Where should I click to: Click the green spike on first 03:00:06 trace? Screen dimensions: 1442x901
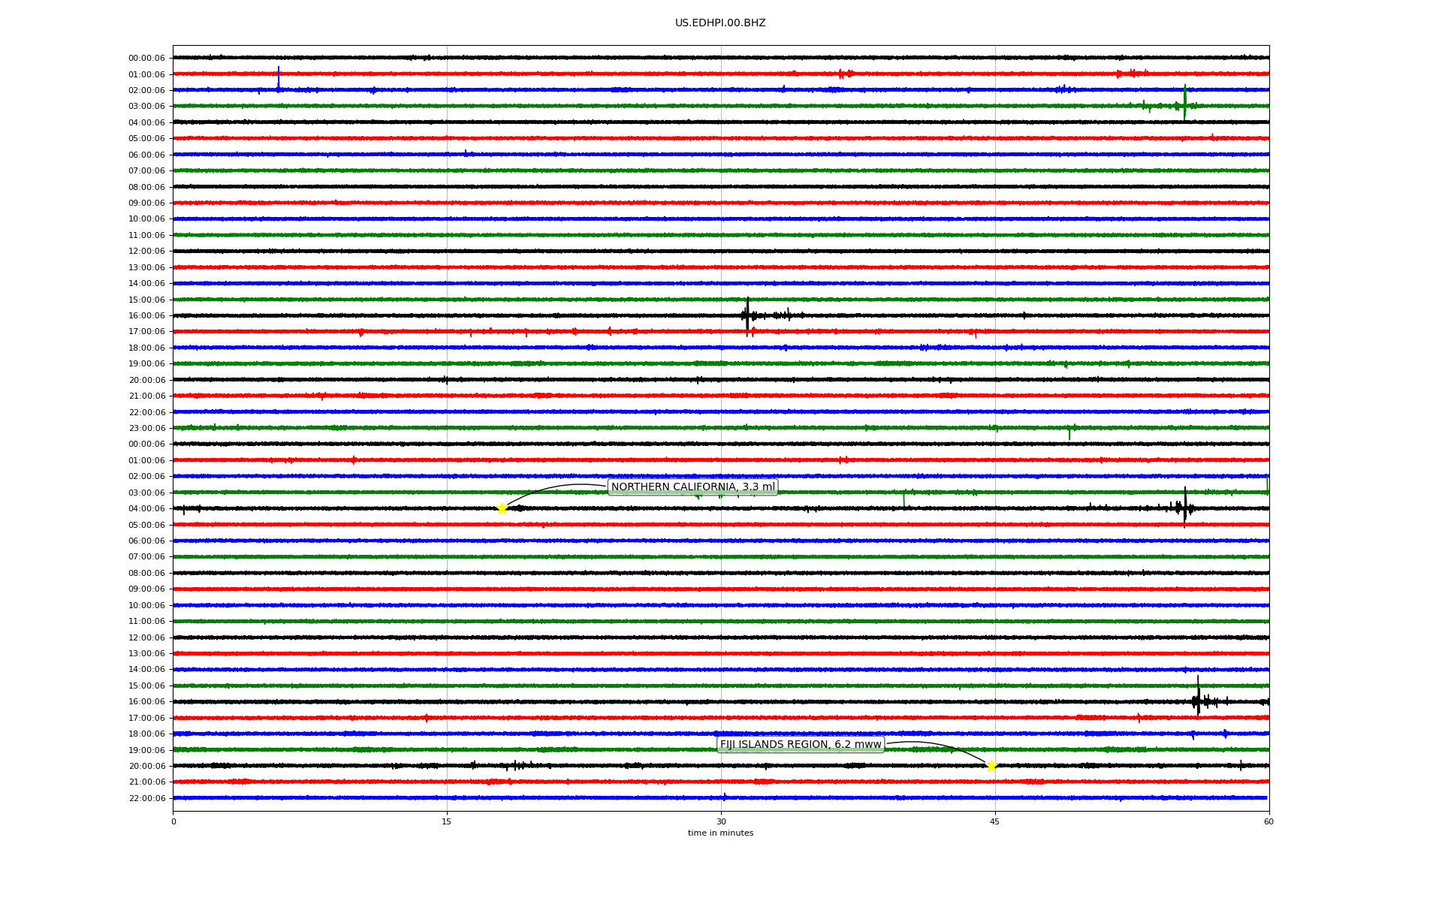pos(1185,101)
